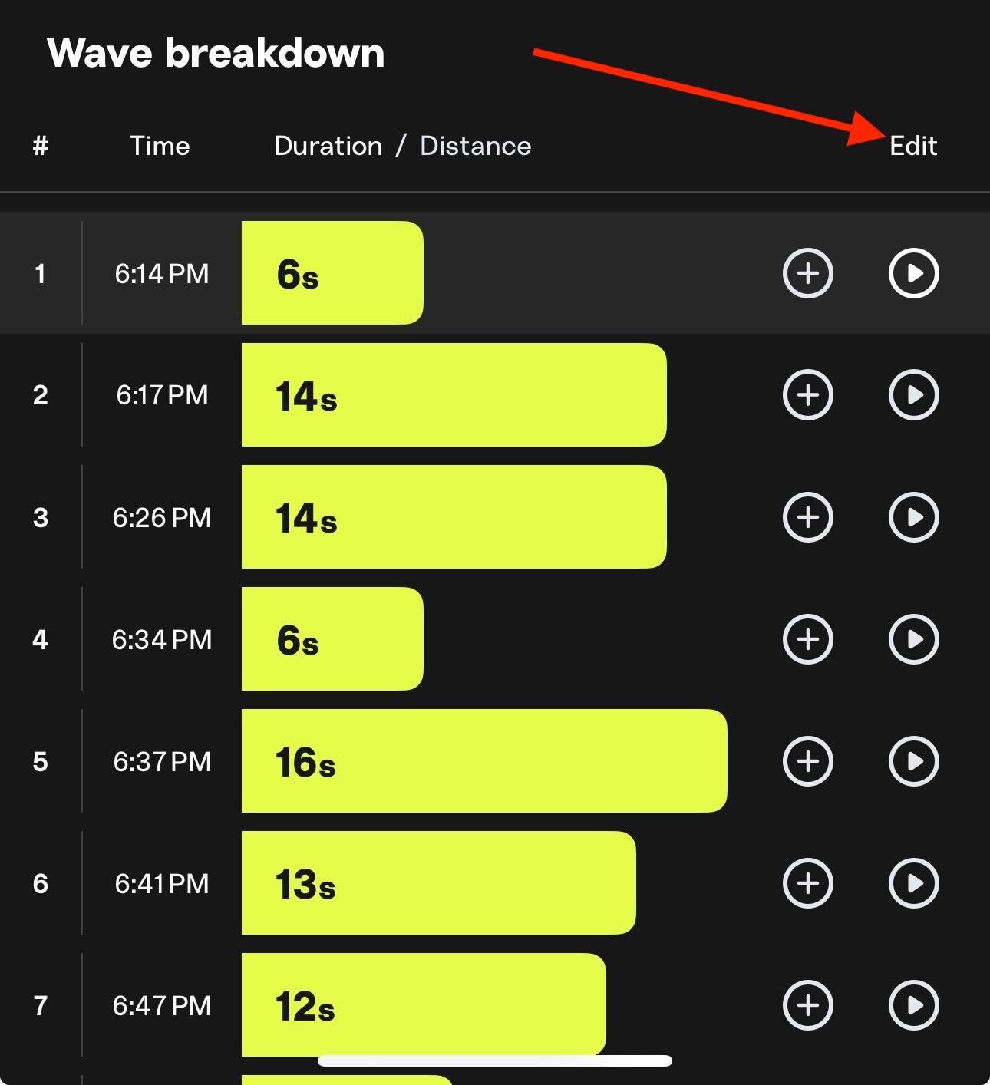Play wave 2 at 6:17 PM
This screenshot has height=1085, width=990.
click(x=913, y=395)
